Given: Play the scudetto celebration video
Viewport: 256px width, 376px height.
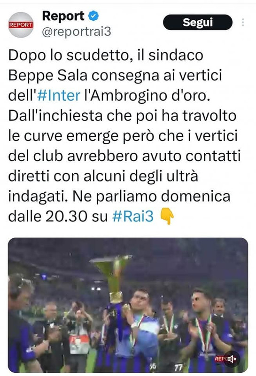Looking at the screenshot, I should [128, 305].
